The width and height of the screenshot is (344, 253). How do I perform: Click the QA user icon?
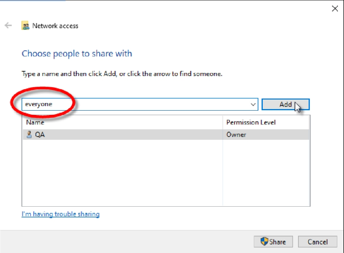pos(29,134)
